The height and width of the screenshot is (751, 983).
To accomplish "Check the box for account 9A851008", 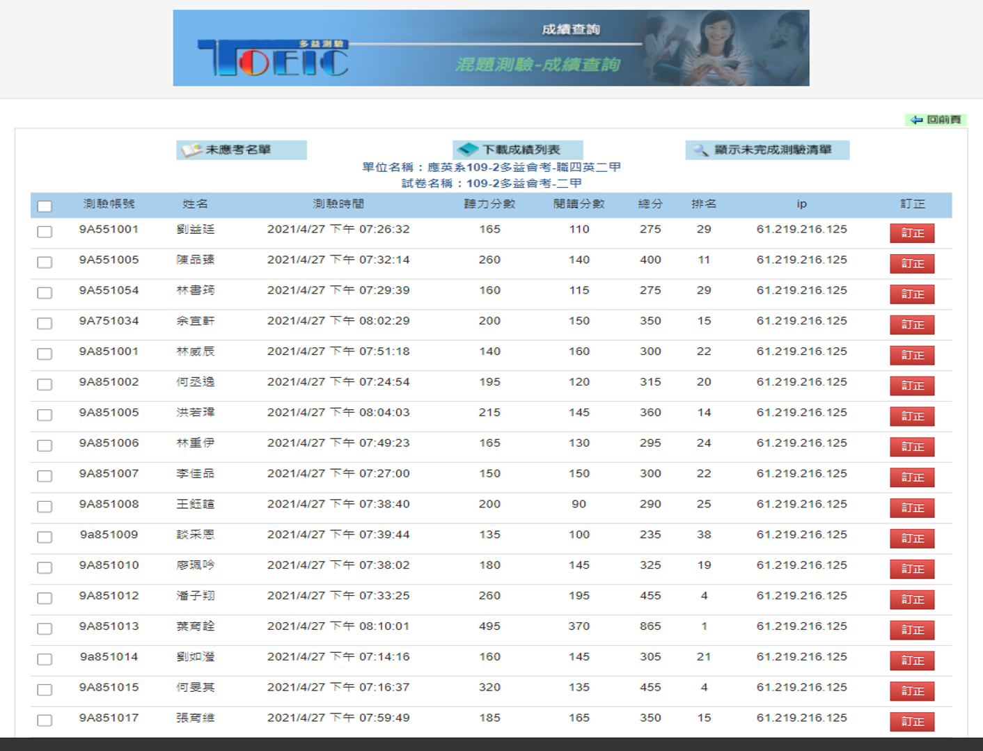I will (x=45, y=507).
